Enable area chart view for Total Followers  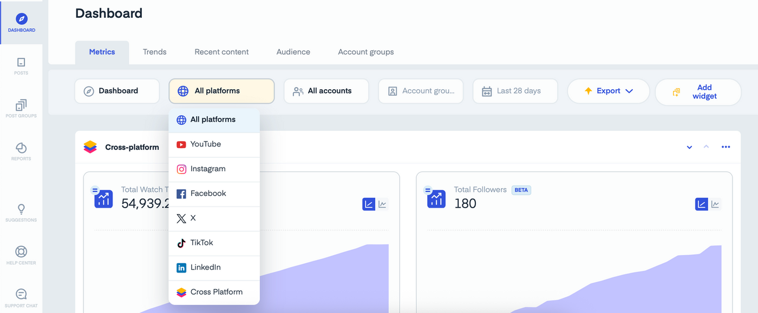(702, 204)
